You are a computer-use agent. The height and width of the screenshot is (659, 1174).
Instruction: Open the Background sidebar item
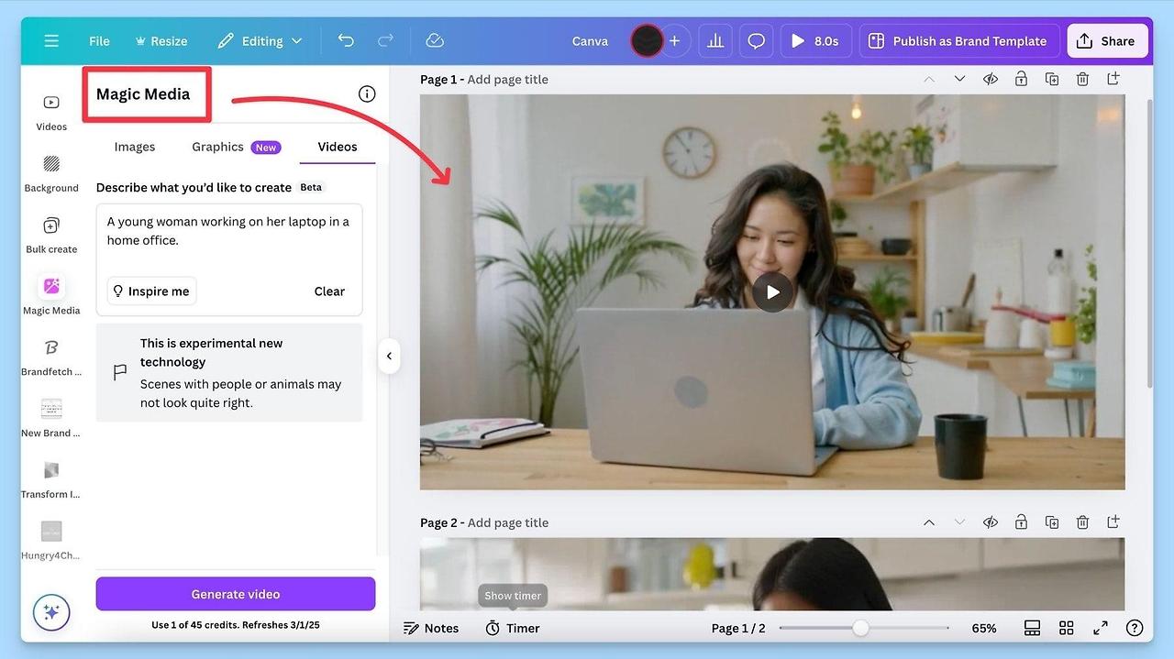pyautogui.click(x=51, y=173)
